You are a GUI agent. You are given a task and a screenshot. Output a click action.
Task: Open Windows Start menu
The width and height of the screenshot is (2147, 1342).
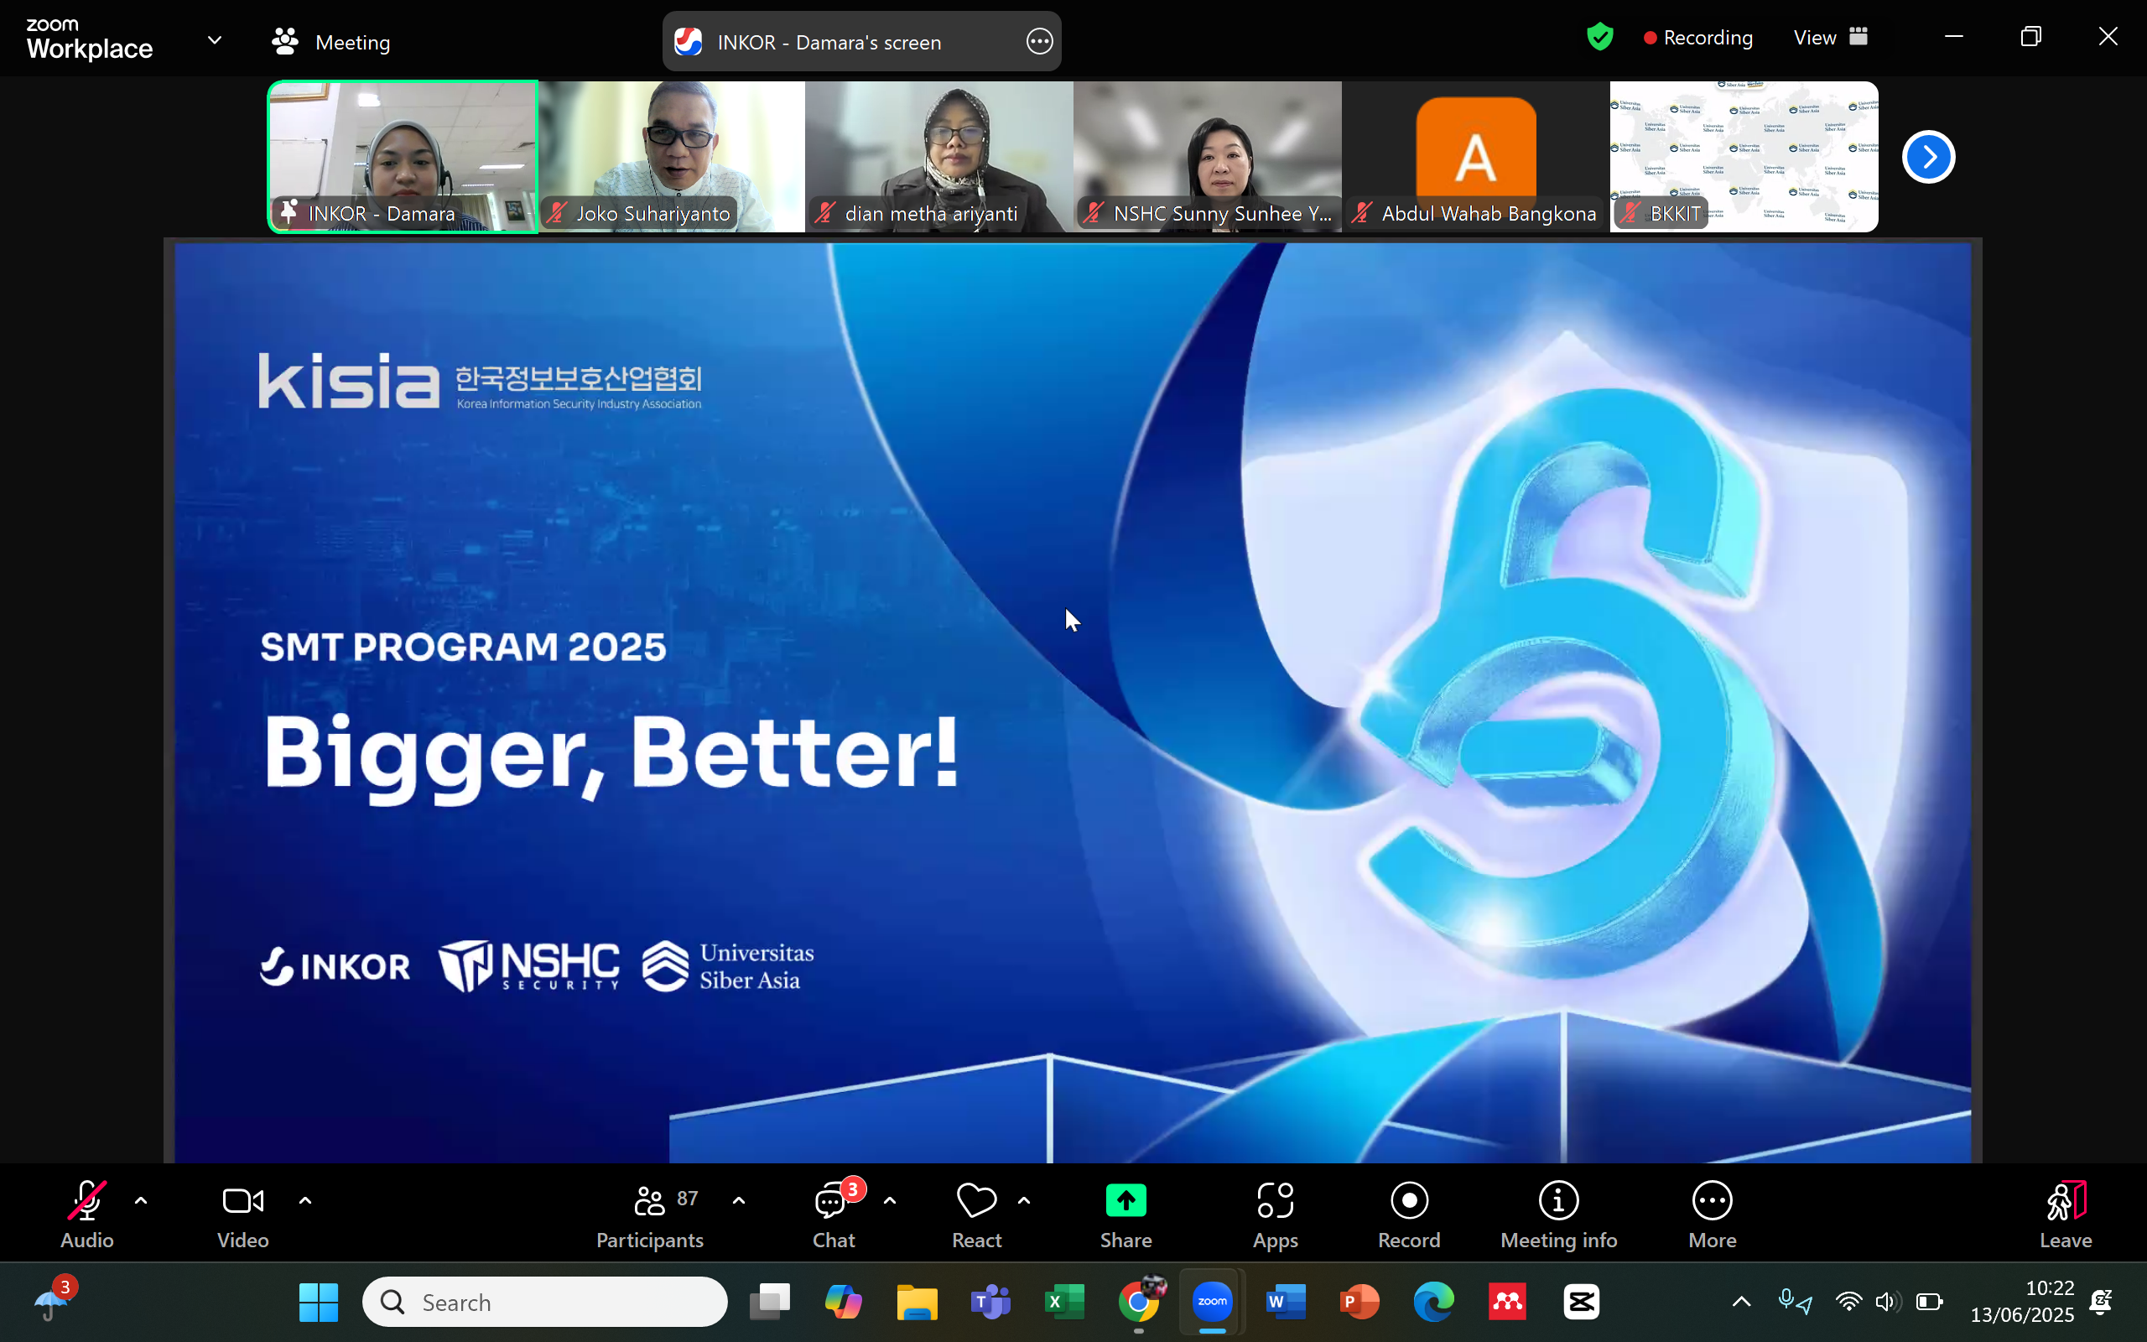(319, 1302)
